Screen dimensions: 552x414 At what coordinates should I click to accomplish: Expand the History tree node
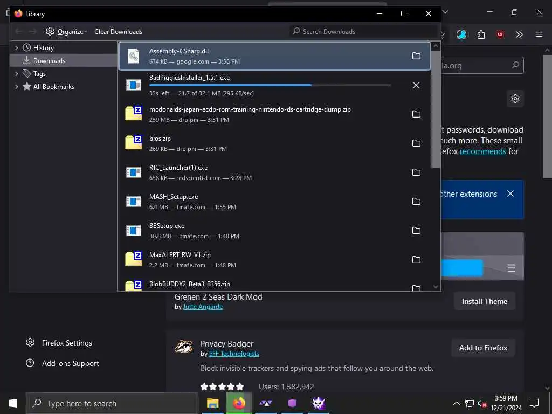point(16,48)
